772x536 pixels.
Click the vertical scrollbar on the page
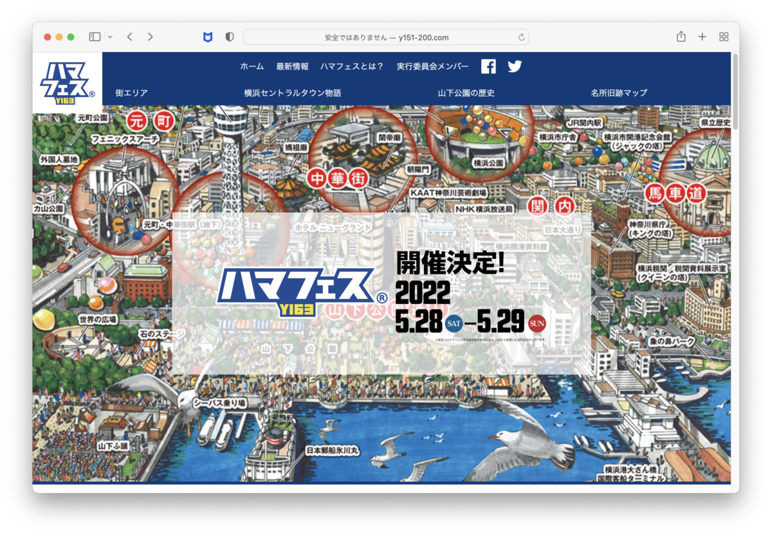point(735,90)
